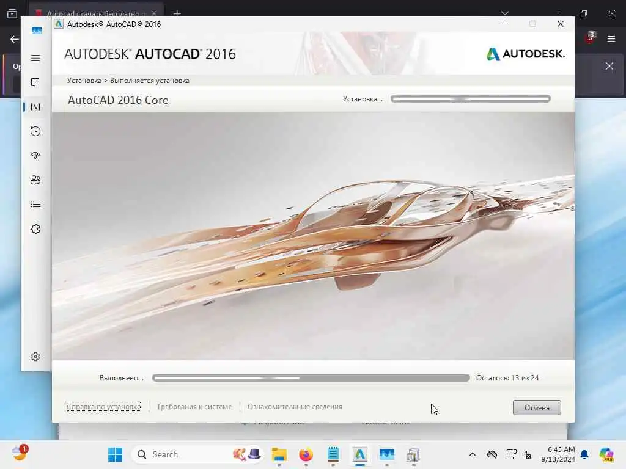
Task: Click the taskbar Search box
Action: 197,454
